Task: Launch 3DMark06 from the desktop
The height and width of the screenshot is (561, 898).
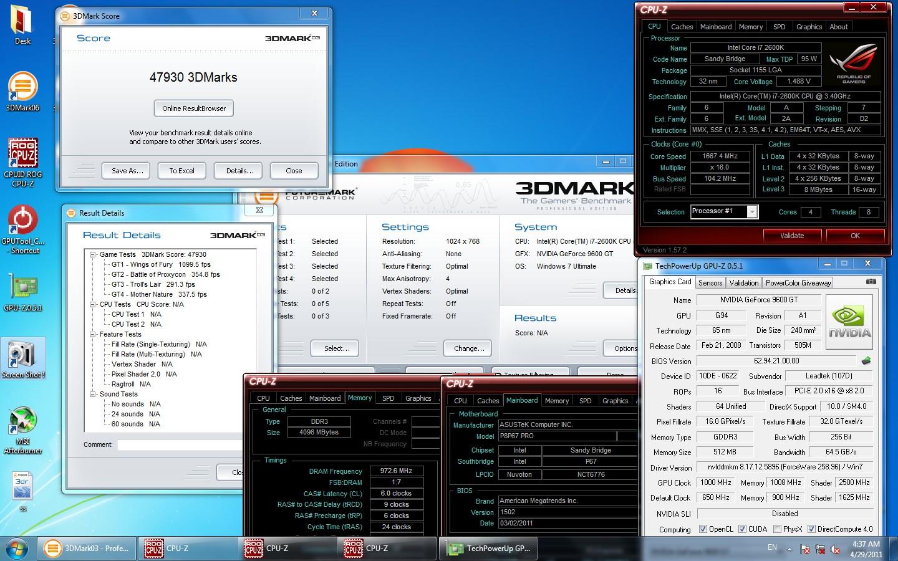Action: (22, 92)
